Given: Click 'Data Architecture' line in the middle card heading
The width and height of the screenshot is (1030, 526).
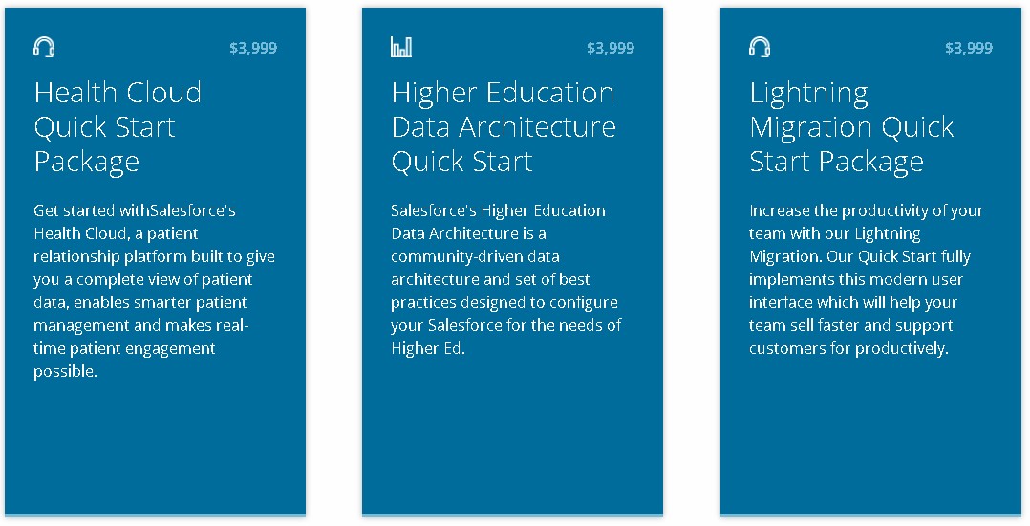Looking at the screenshot, I should pyautogui.click(x=504, y=127).
